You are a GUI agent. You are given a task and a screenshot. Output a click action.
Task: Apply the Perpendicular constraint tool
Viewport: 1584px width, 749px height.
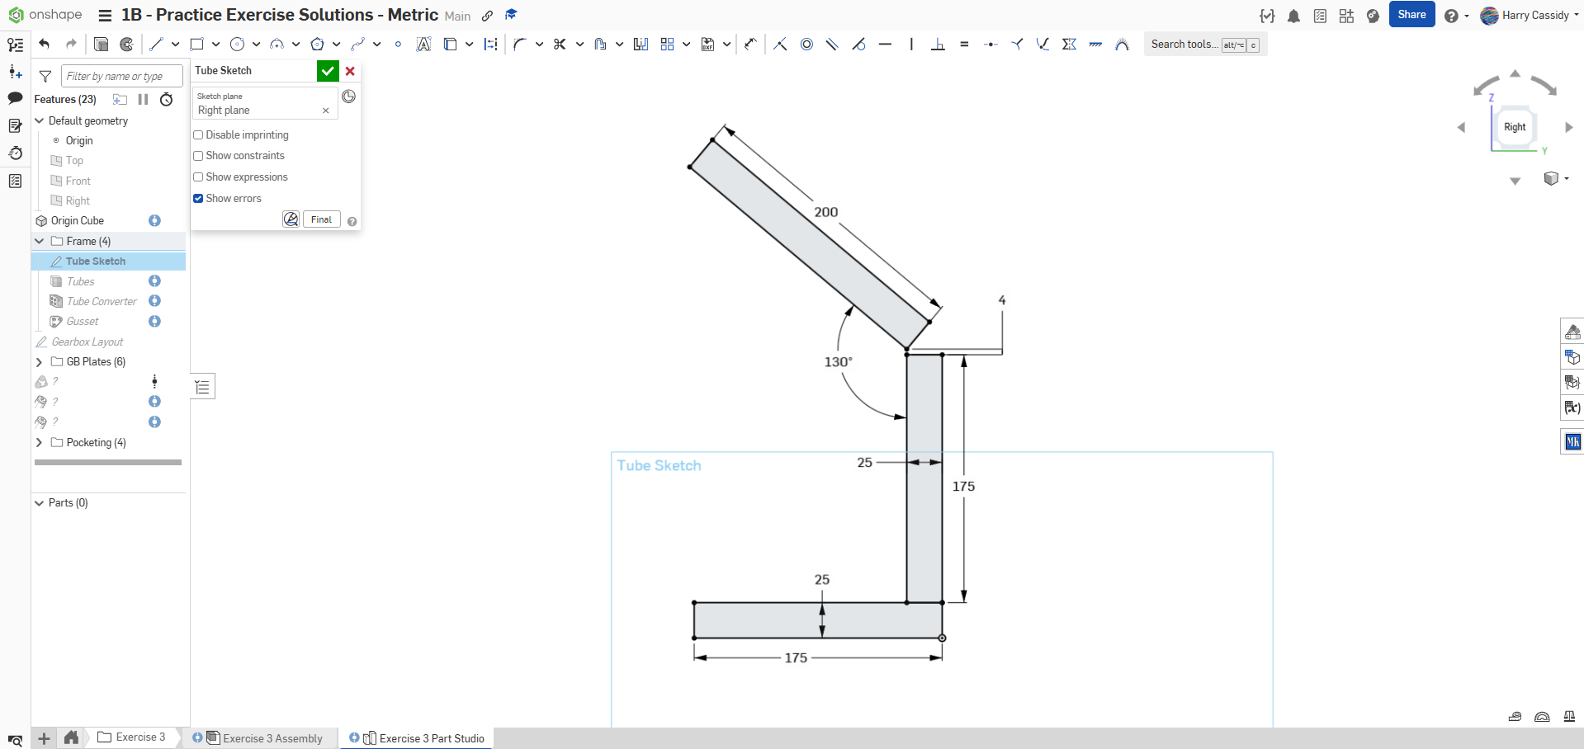point(938,45)
